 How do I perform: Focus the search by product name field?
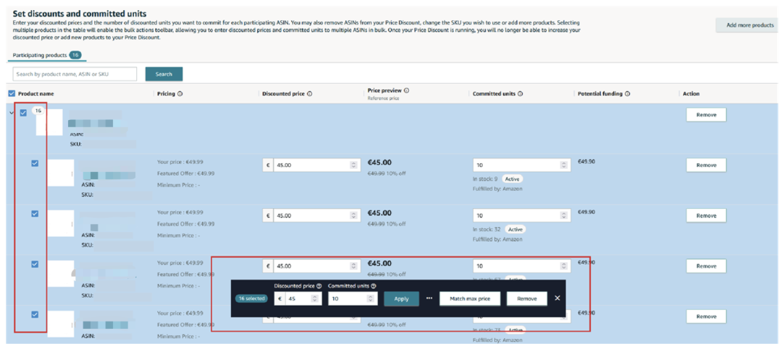point(75,74)
